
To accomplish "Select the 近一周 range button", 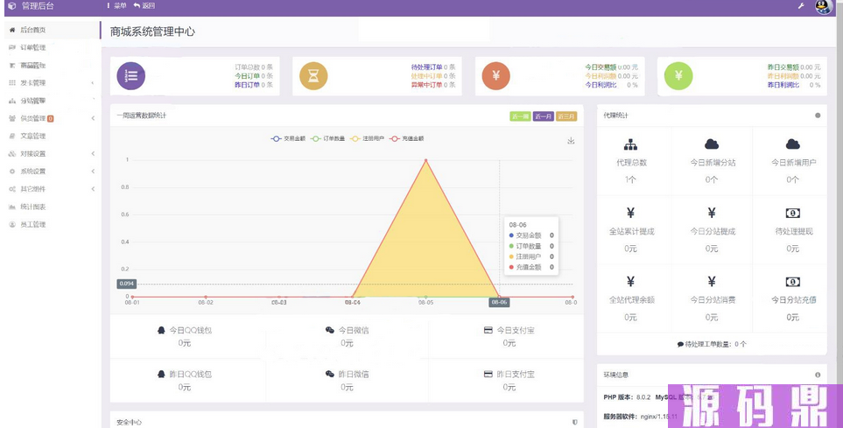I will coord(520,116).
